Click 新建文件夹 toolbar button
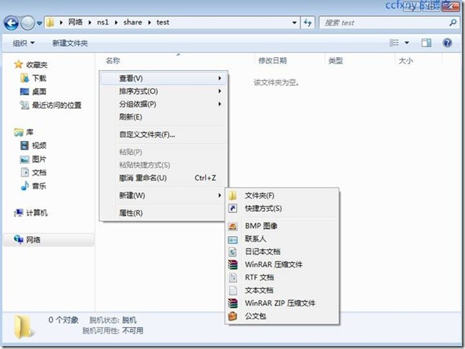 point(70,43)
